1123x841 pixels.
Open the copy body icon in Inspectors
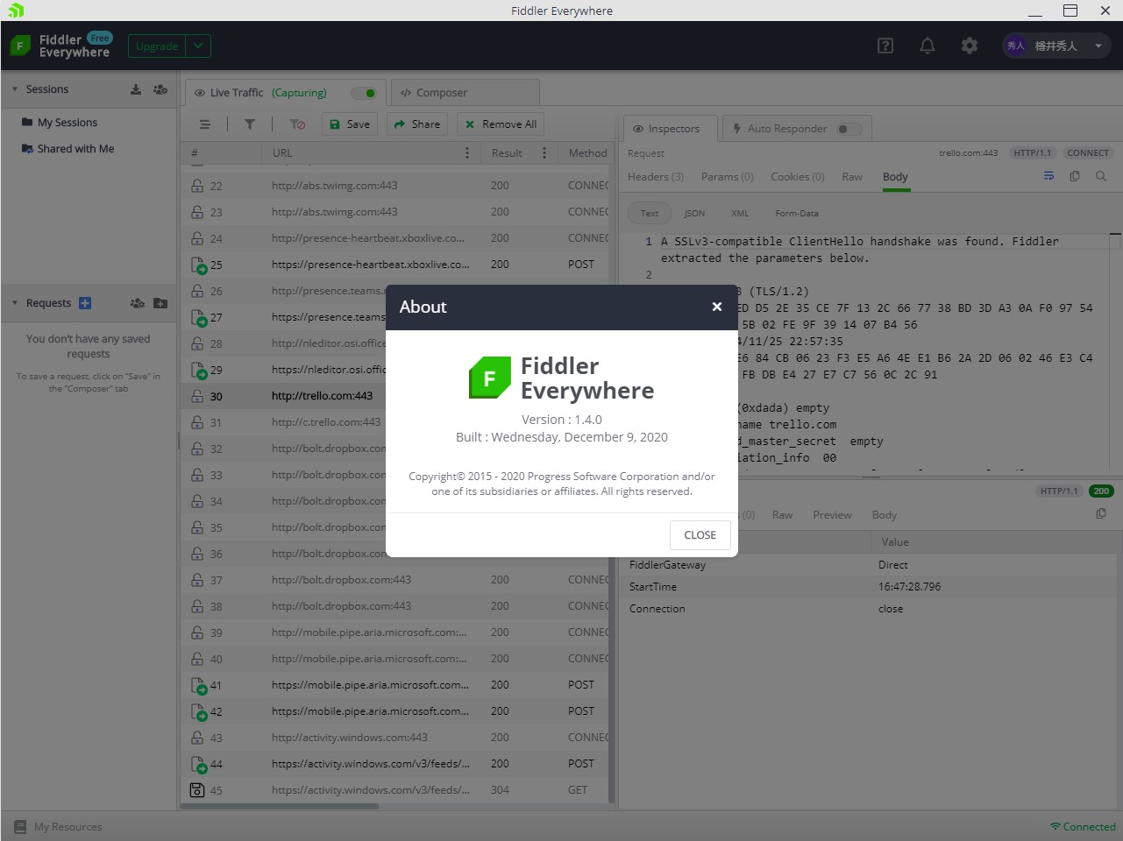coord(1075,176)
